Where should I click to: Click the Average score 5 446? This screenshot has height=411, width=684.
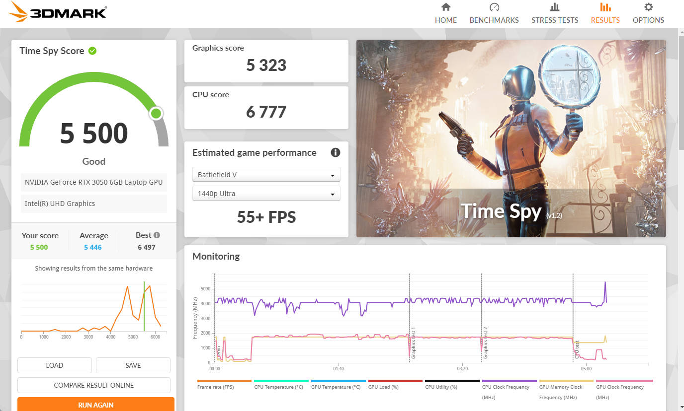93,247
